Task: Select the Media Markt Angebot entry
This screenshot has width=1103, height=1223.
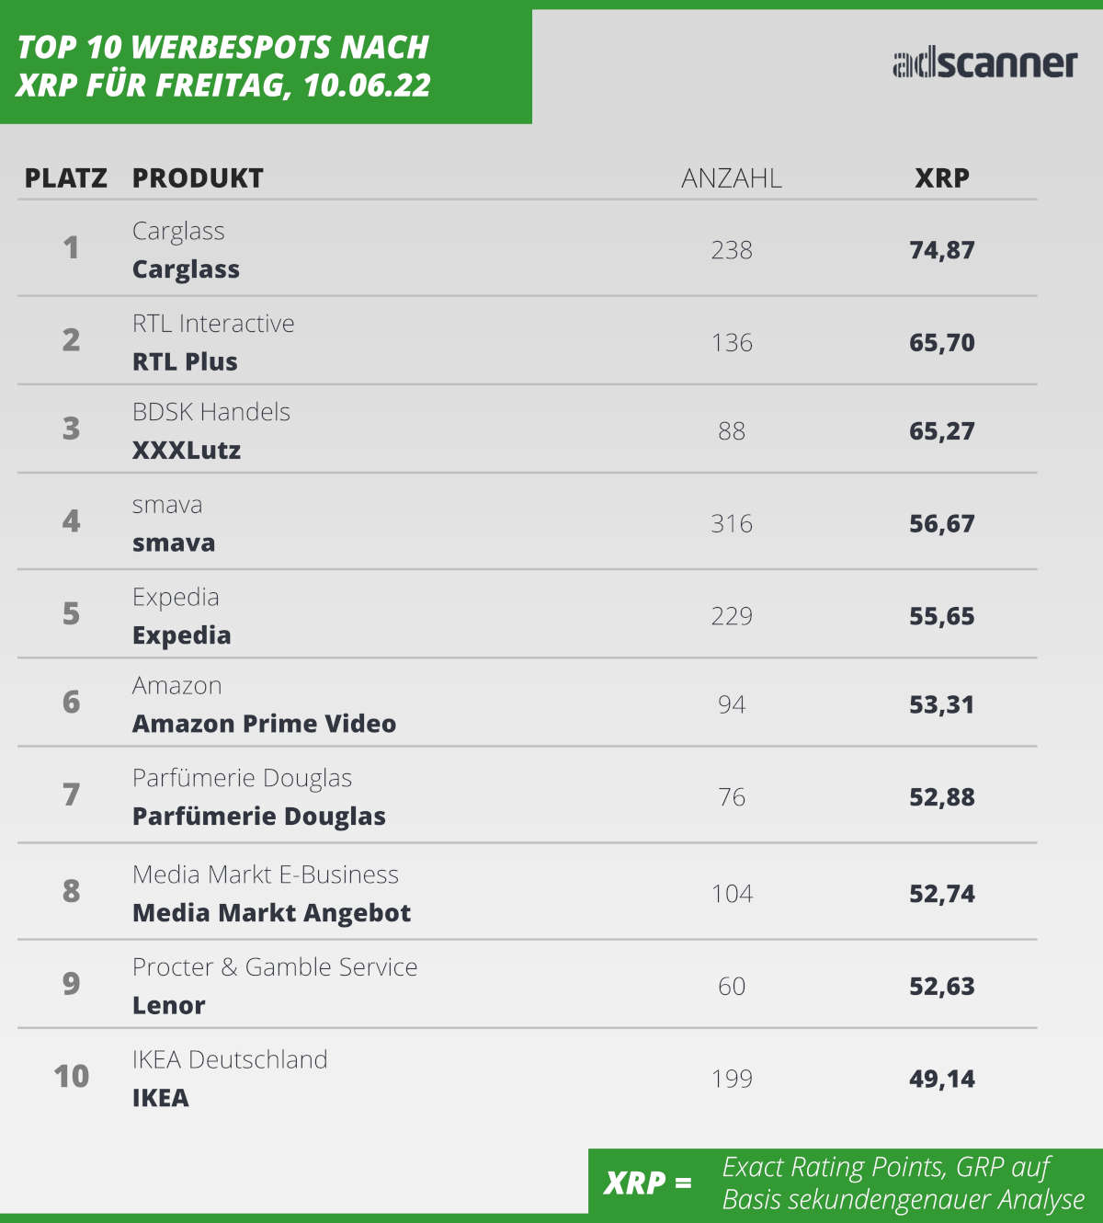Action: click(x=271, y=913)
